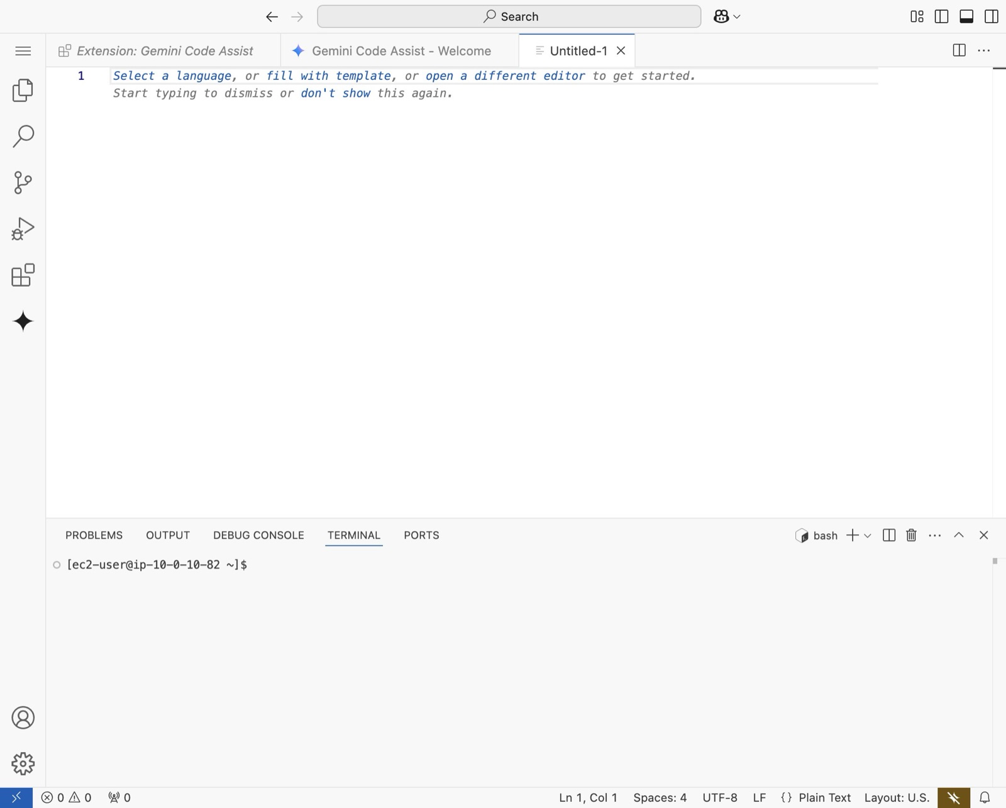Click editor line 1 text area

pyautogui.click(x=495, y=76)
